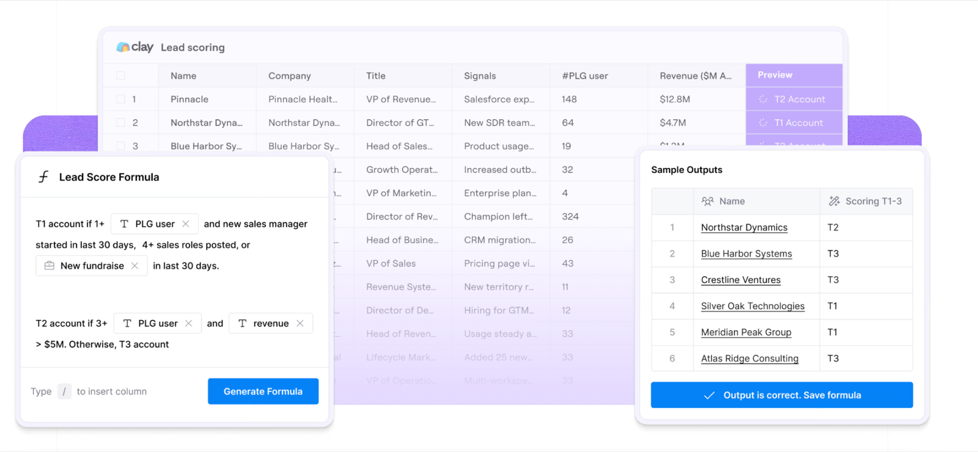This screenshot has width=978, height=452.
Task: Click Generate Formula button
Action: 263,392
